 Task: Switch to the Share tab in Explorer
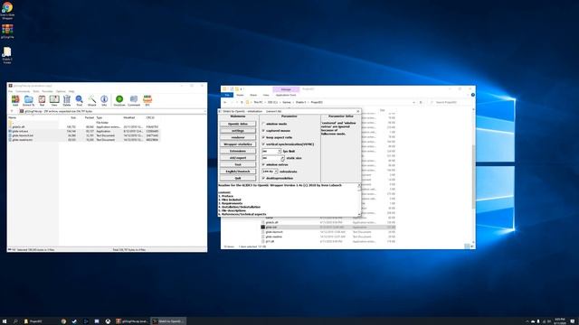(x=253, y=95)
